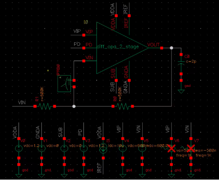Image resolution: width=219 pixels, height=180 pixels.
Task: Select feedback resistor R0 symbol
Action: coord(123,106)
